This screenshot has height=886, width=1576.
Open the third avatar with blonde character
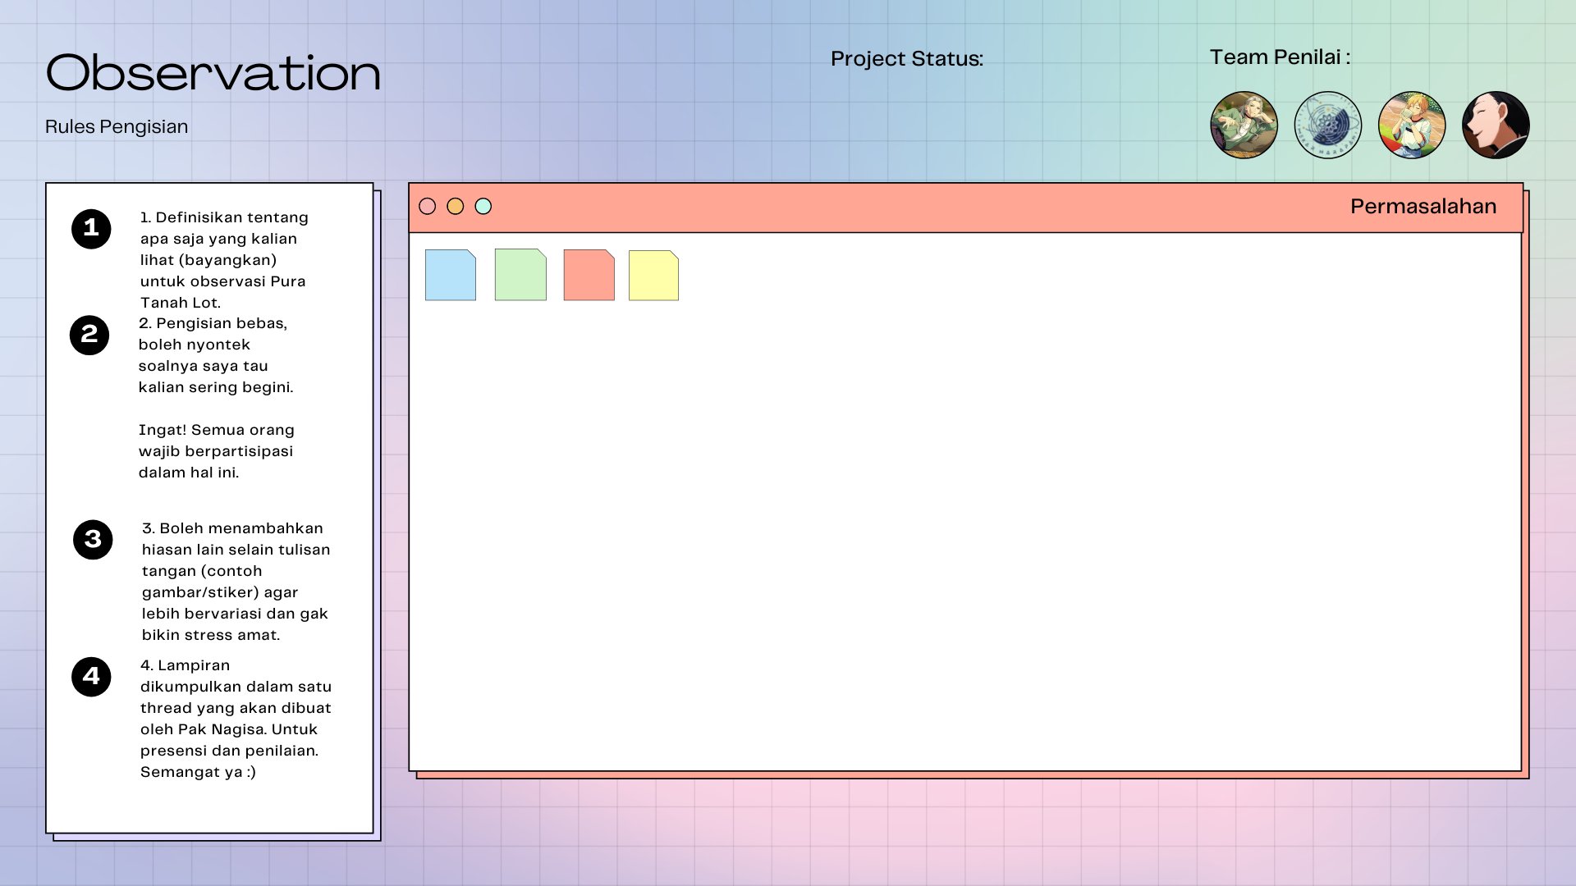1412,125
